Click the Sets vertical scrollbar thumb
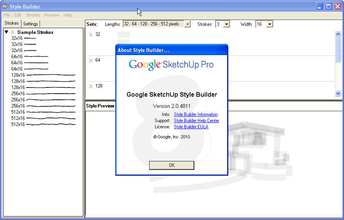Screen dimensions: 344x220 point(338,50)
